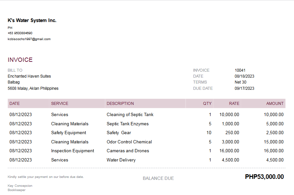Click the Septic Tank Enzymes line item

click(x=128, y=124)
